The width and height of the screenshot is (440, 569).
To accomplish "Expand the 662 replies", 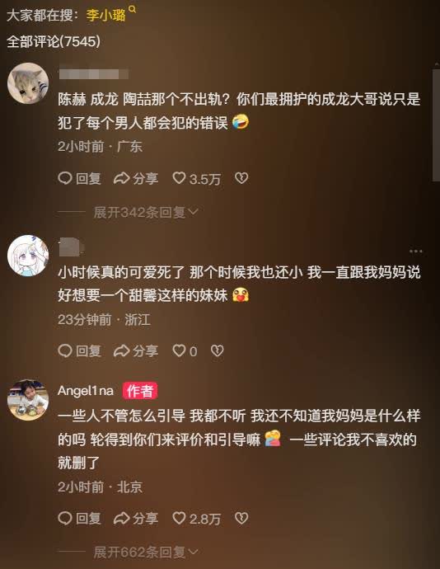I will tap(146, 553).
